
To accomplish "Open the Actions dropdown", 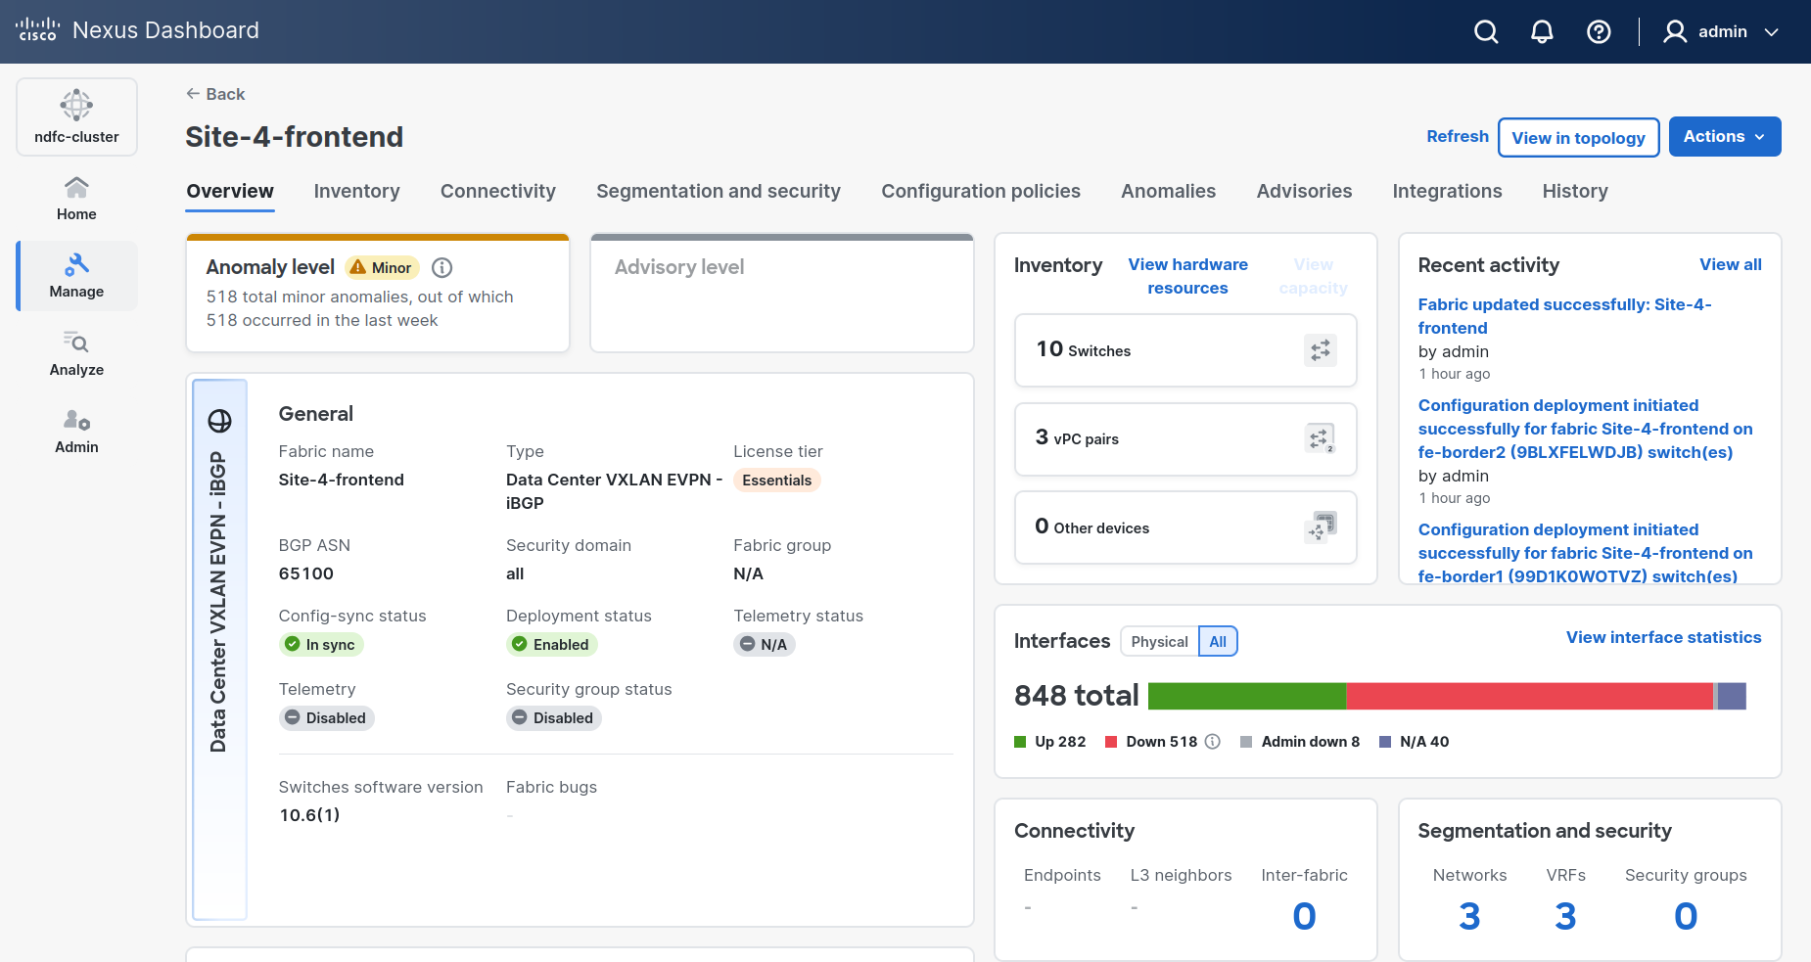I will 1725,137.
